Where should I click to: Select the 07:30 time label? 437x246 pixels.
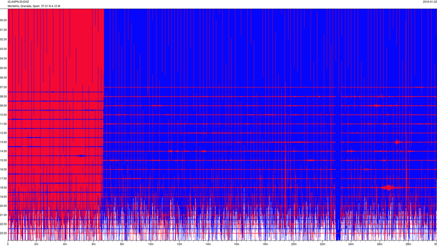(3, 87)
